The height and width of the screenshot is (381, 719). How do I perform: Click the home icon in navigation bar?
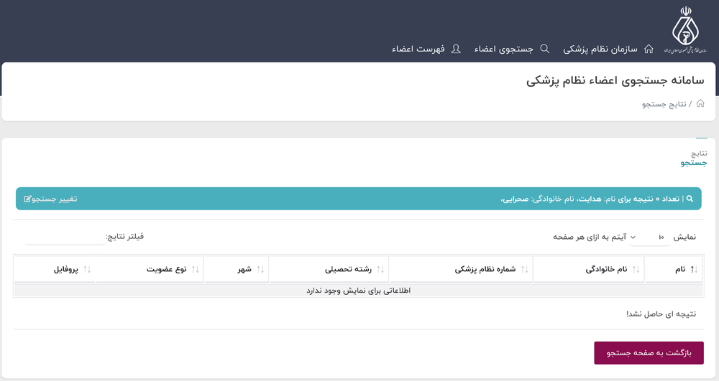tap(649, 49)
